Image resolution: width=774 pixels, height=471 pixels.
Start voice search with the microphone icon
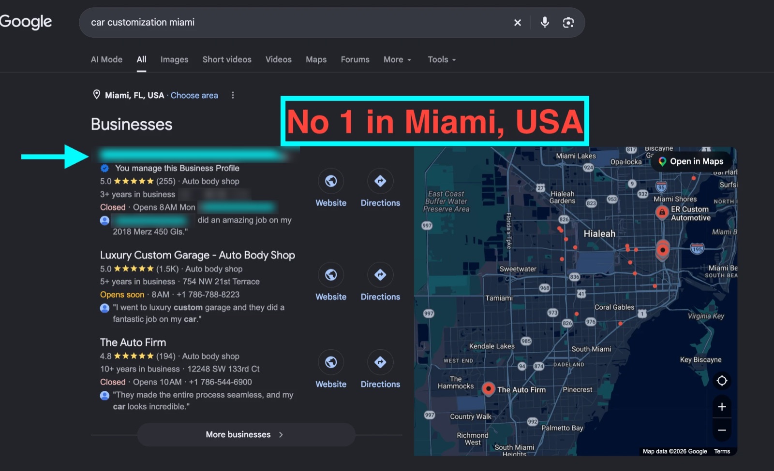point(545,22)
